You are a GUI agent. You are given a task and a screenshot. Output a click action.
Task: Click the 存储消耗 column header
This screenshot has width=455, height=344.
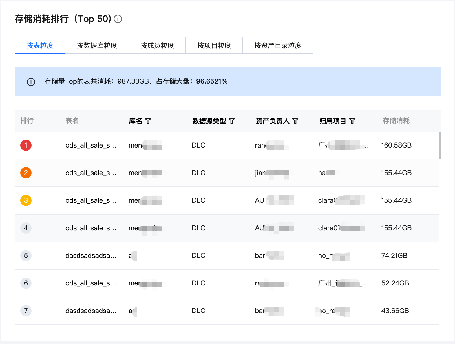pos(396,121)
